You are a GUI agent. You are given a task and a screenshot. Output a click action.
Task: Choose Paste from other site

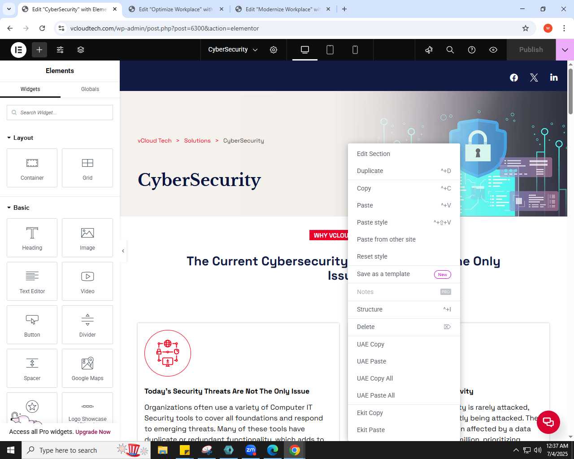(404, 239)
